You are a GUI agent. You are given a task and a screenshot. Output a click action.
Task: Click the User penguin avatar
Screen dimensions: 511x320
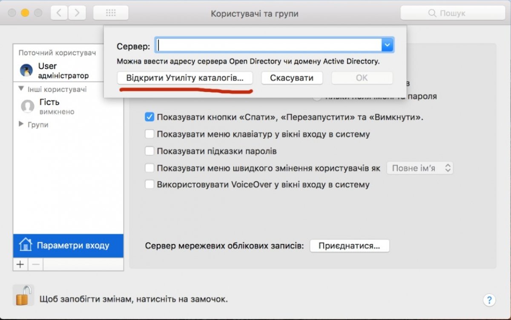26,71
